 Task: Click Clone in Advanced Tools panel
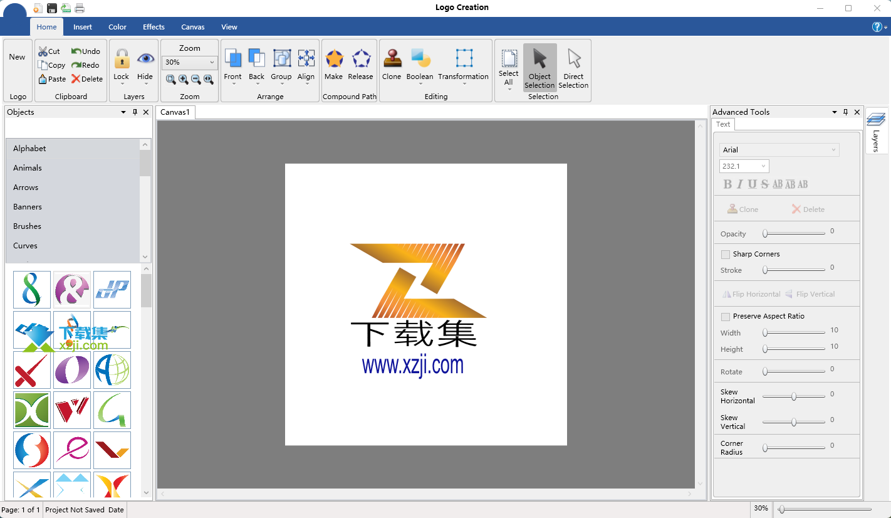[x=742, y=209]
